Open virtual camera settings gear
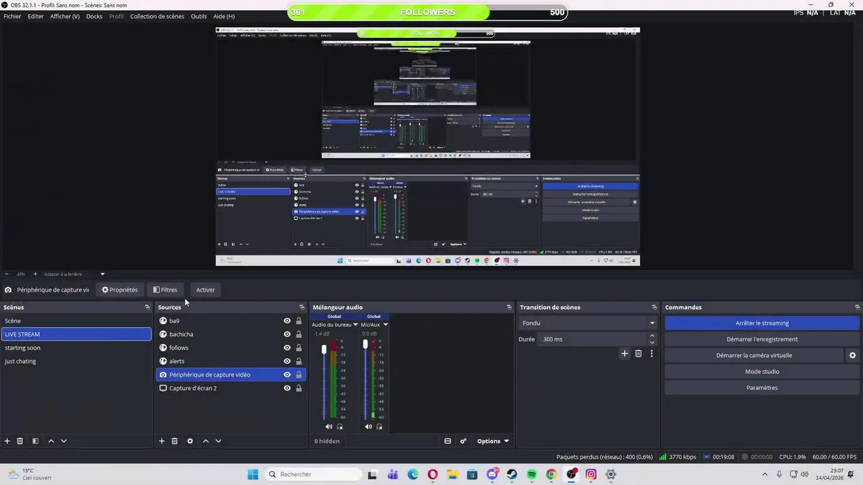Viewport: 863px width, 485px height. pos(852,356)
